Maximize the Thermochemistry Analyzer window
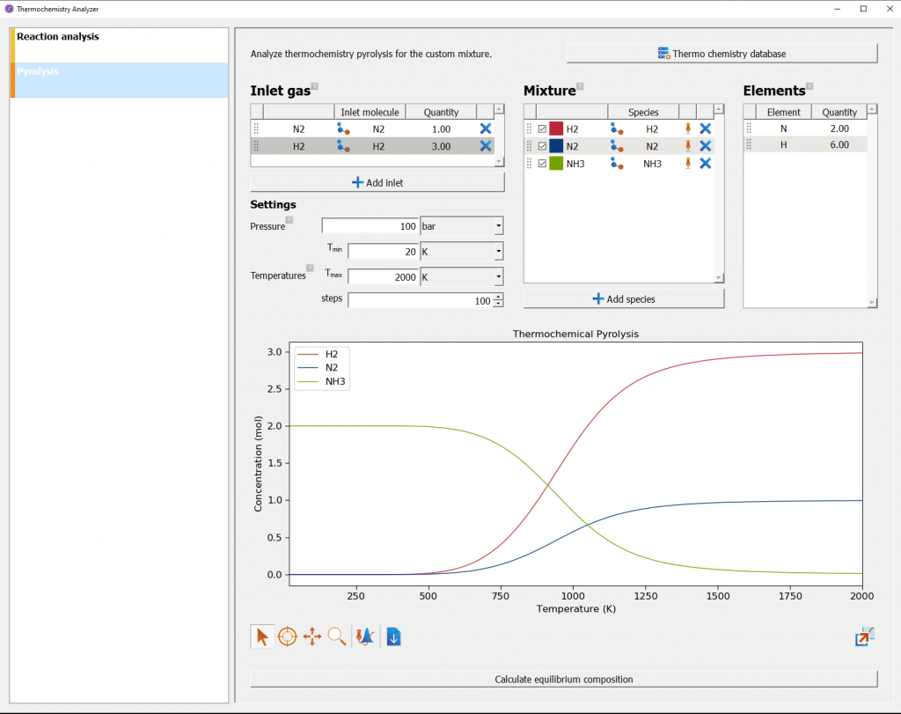Image resolution: width=901 pixels, height=714 pixels. point(863,9)
